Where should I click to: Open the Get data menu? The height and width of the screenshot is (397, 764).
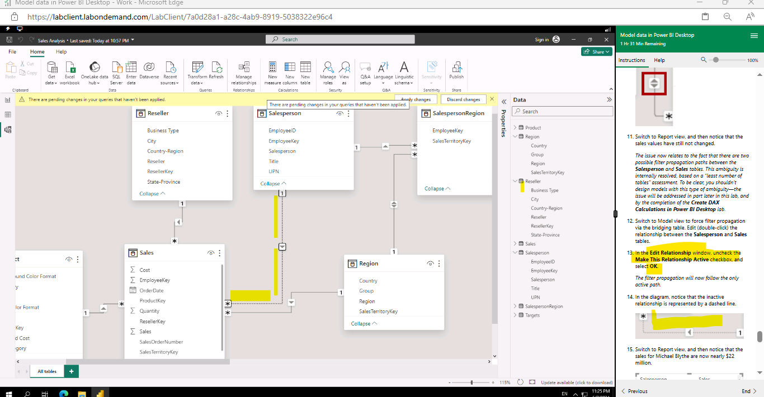click(x=51, y=73)
